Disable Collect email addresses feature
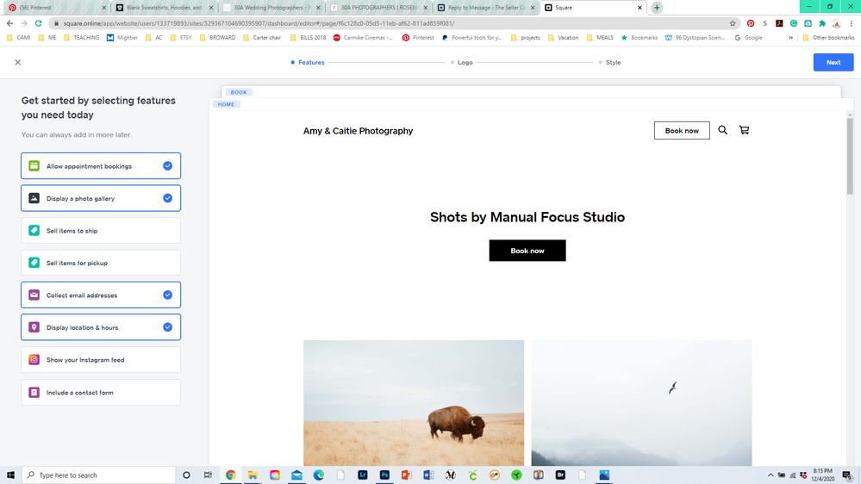Viewport: 861px width, 484px height. pyautogui.click(x=167, y=295)
